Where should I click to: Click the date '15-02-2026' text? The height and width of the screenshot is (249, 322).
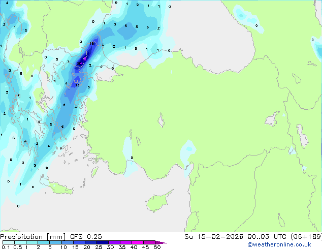pyautogui.click(x=220, y=237)
